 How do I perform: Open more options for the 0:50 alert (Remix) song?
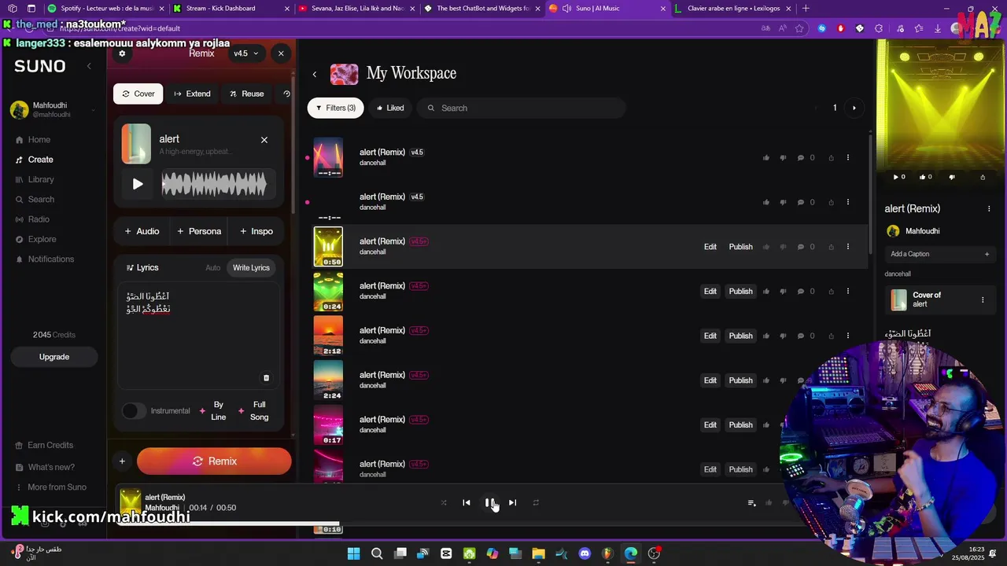pyautogui.click(x=847, y=247)
